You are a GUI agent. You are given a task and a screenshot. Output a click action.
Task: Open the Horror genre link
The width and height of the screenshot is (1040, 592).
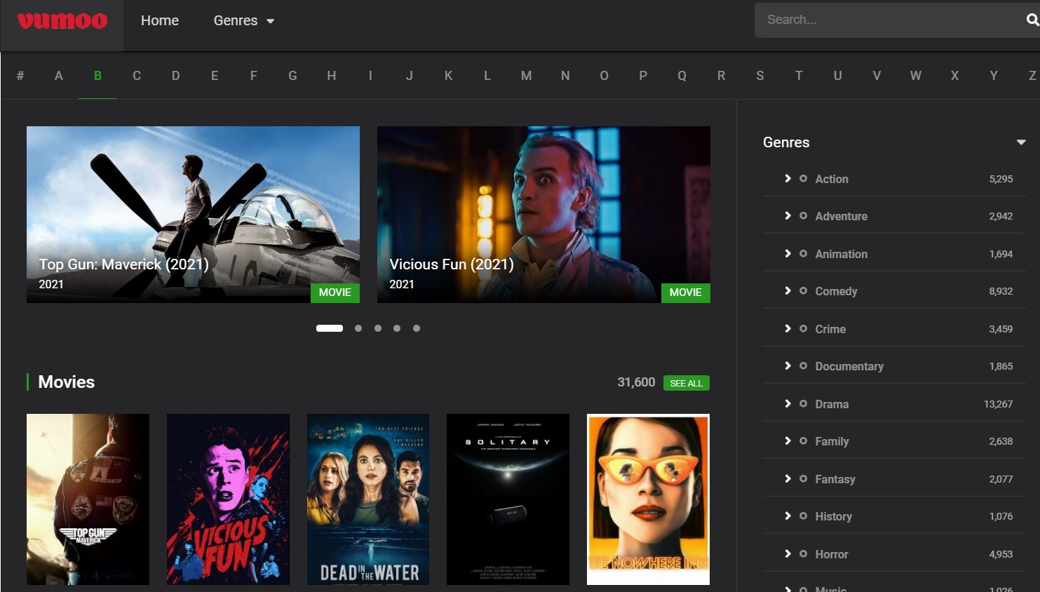pos(832,554)
